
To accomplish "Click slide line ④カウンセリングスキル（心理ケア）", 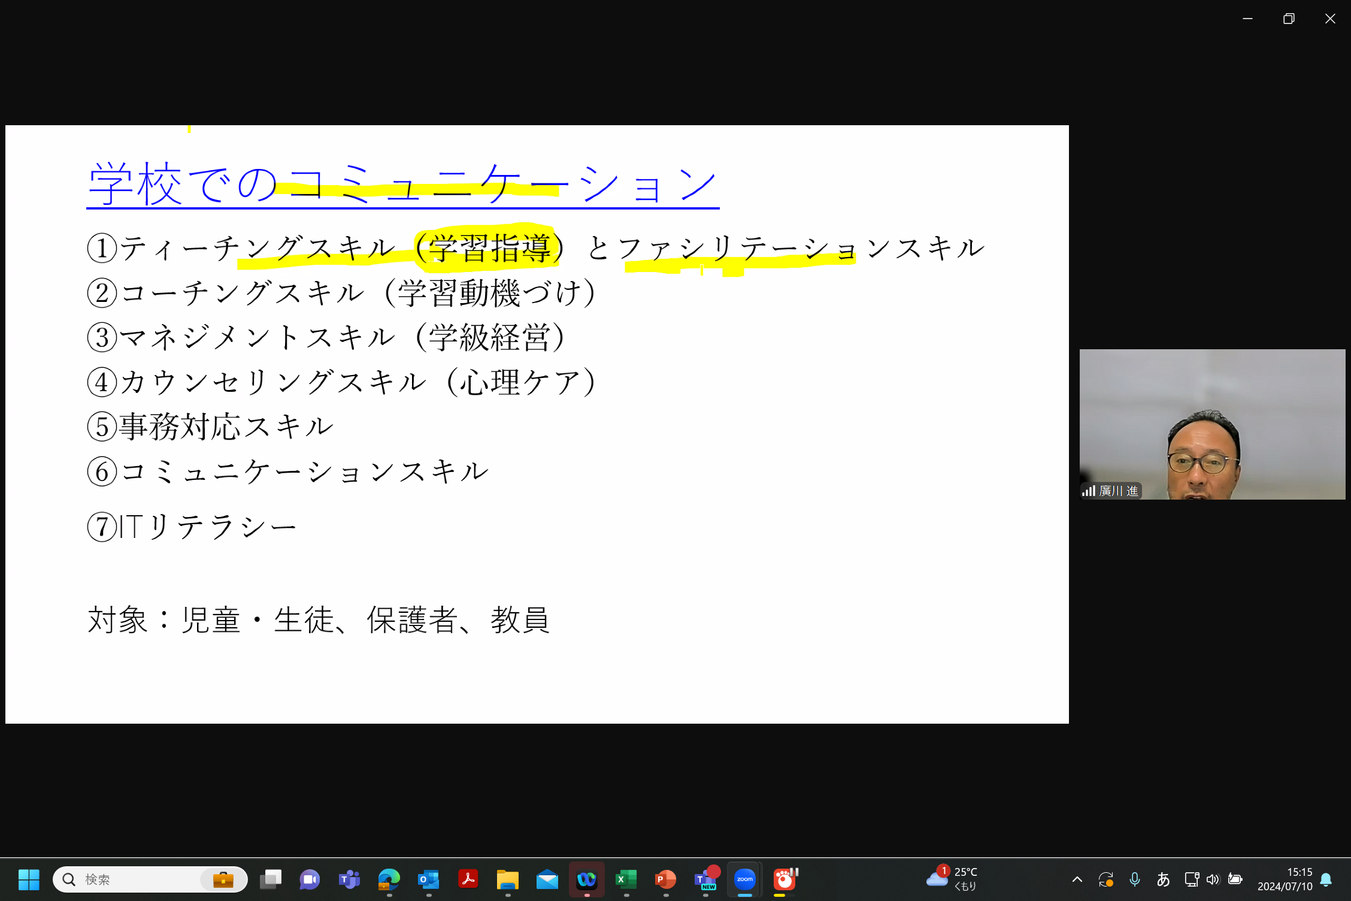I will tap(341, 382).
